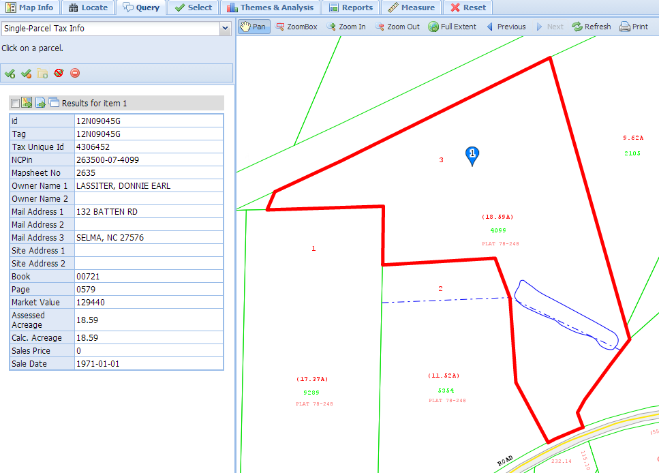Click the export results document icon

pyautogui.click(x=40, y=103)
